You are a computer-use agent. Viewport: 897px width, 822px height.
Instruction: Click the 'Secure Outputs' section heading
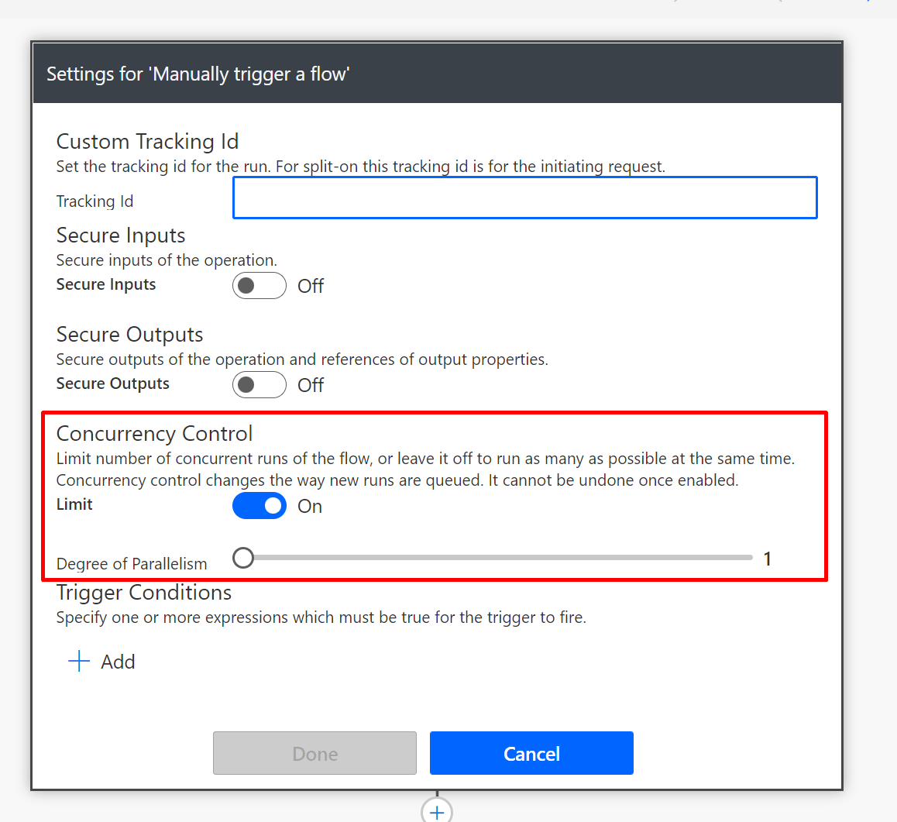[129, 335]
